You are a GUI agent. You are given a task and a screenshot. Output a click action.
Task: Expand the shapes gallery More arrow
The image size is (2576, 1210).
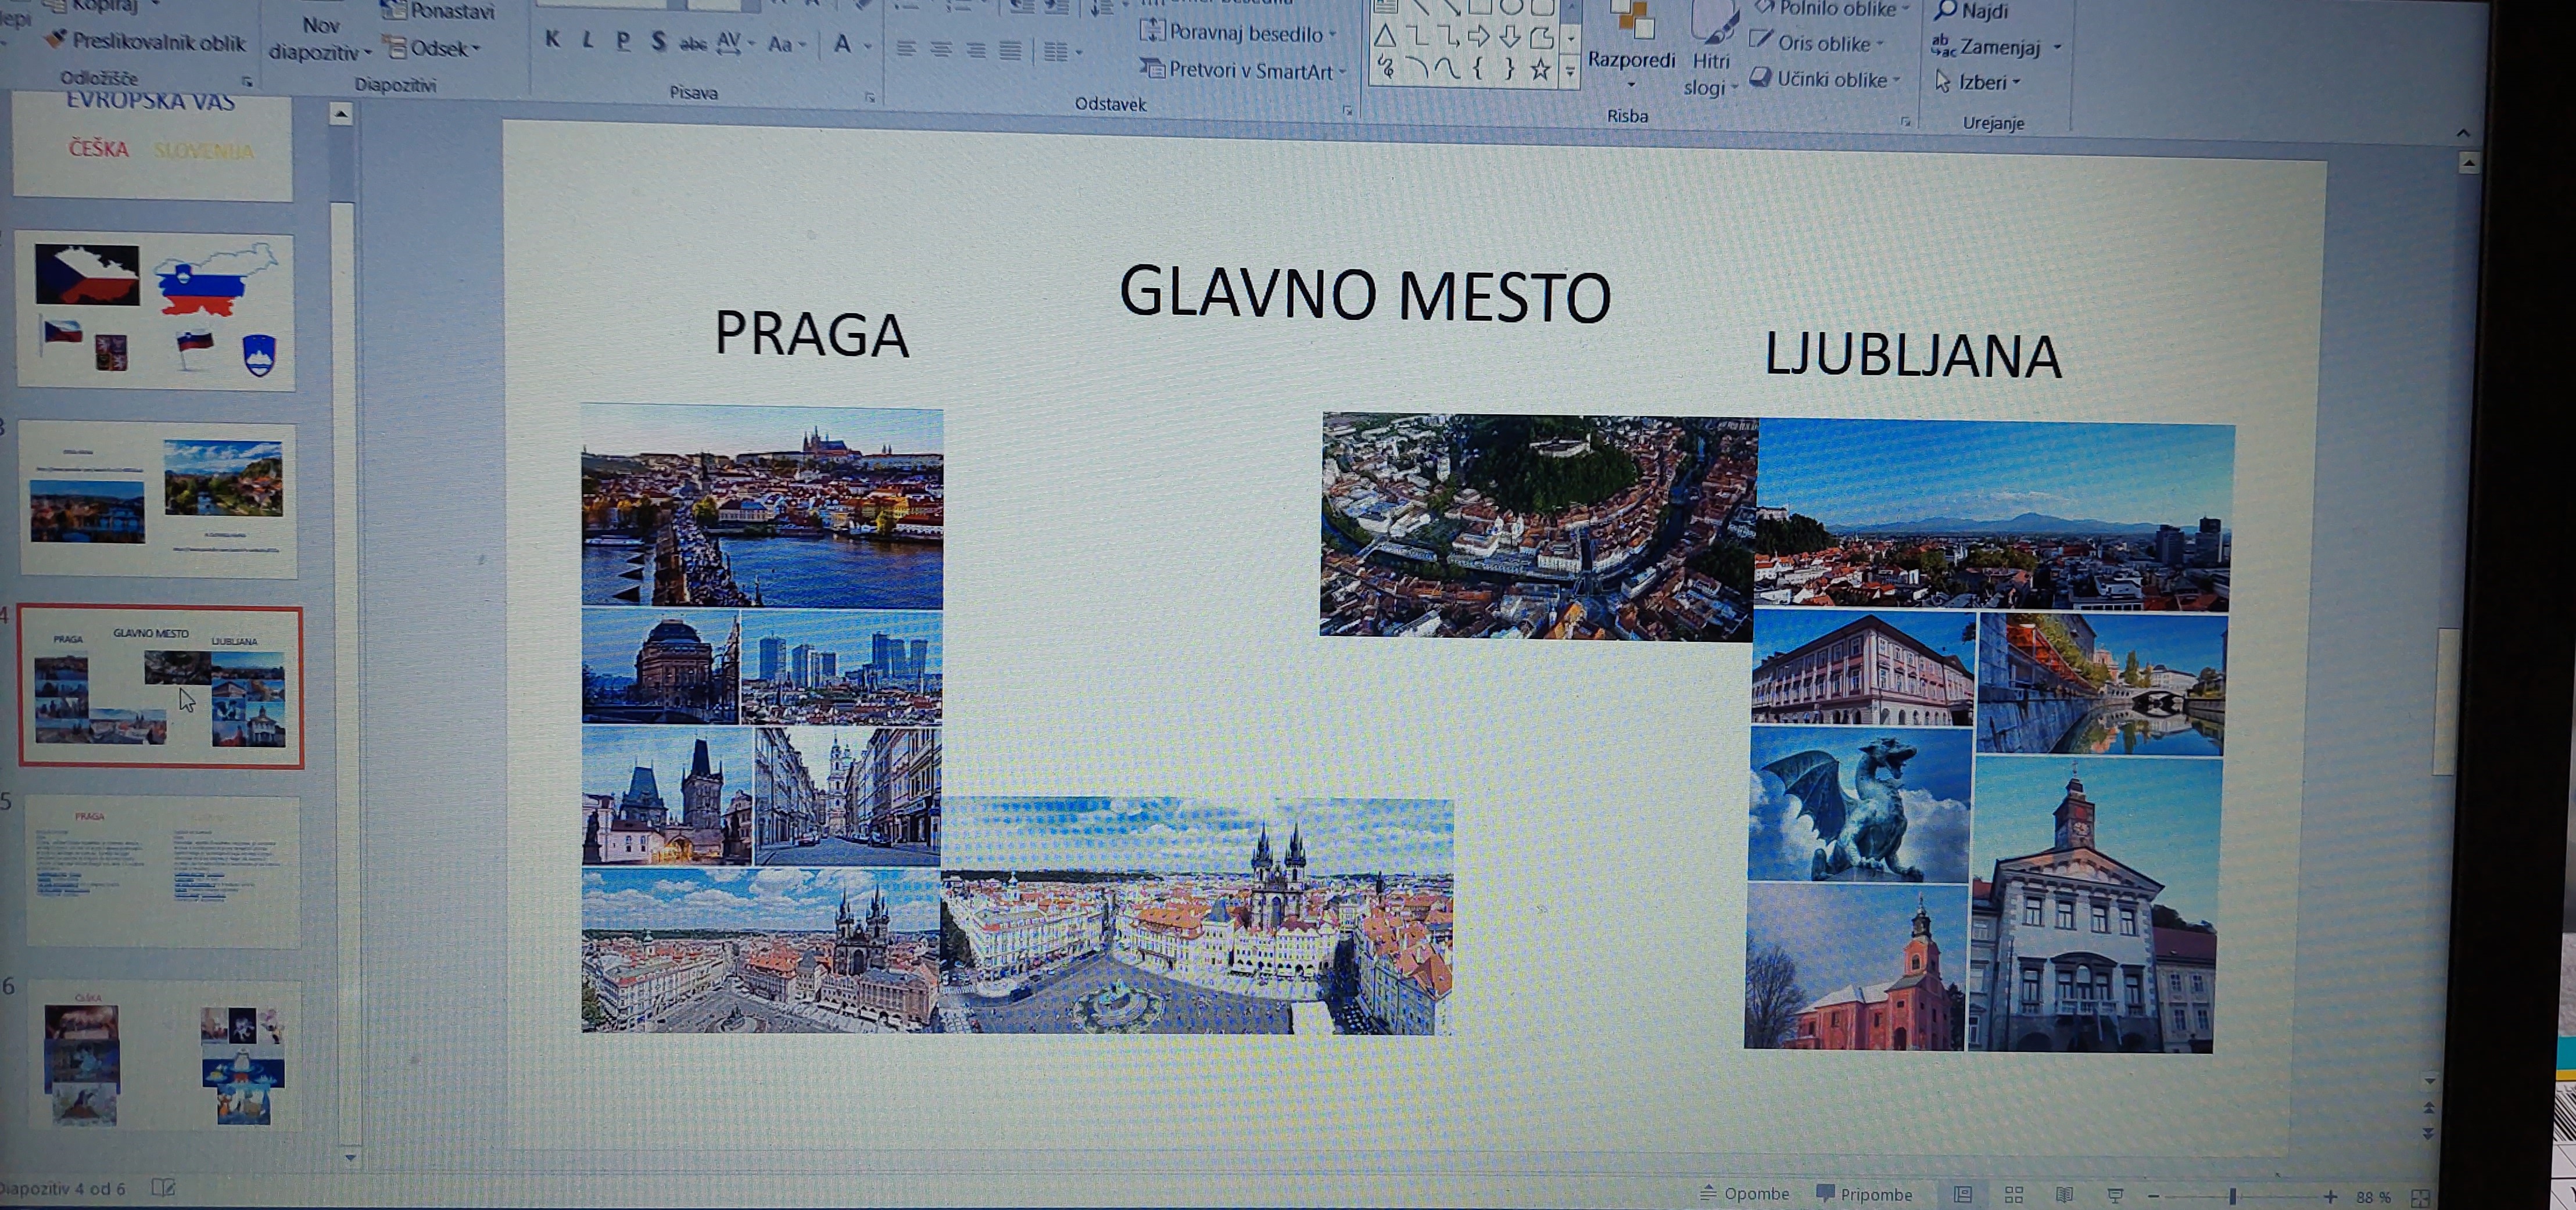1570,71
